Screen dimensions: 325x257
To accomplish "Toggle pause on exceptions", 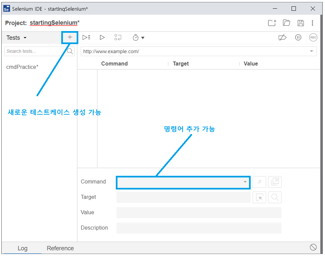I will coord(298,37).
